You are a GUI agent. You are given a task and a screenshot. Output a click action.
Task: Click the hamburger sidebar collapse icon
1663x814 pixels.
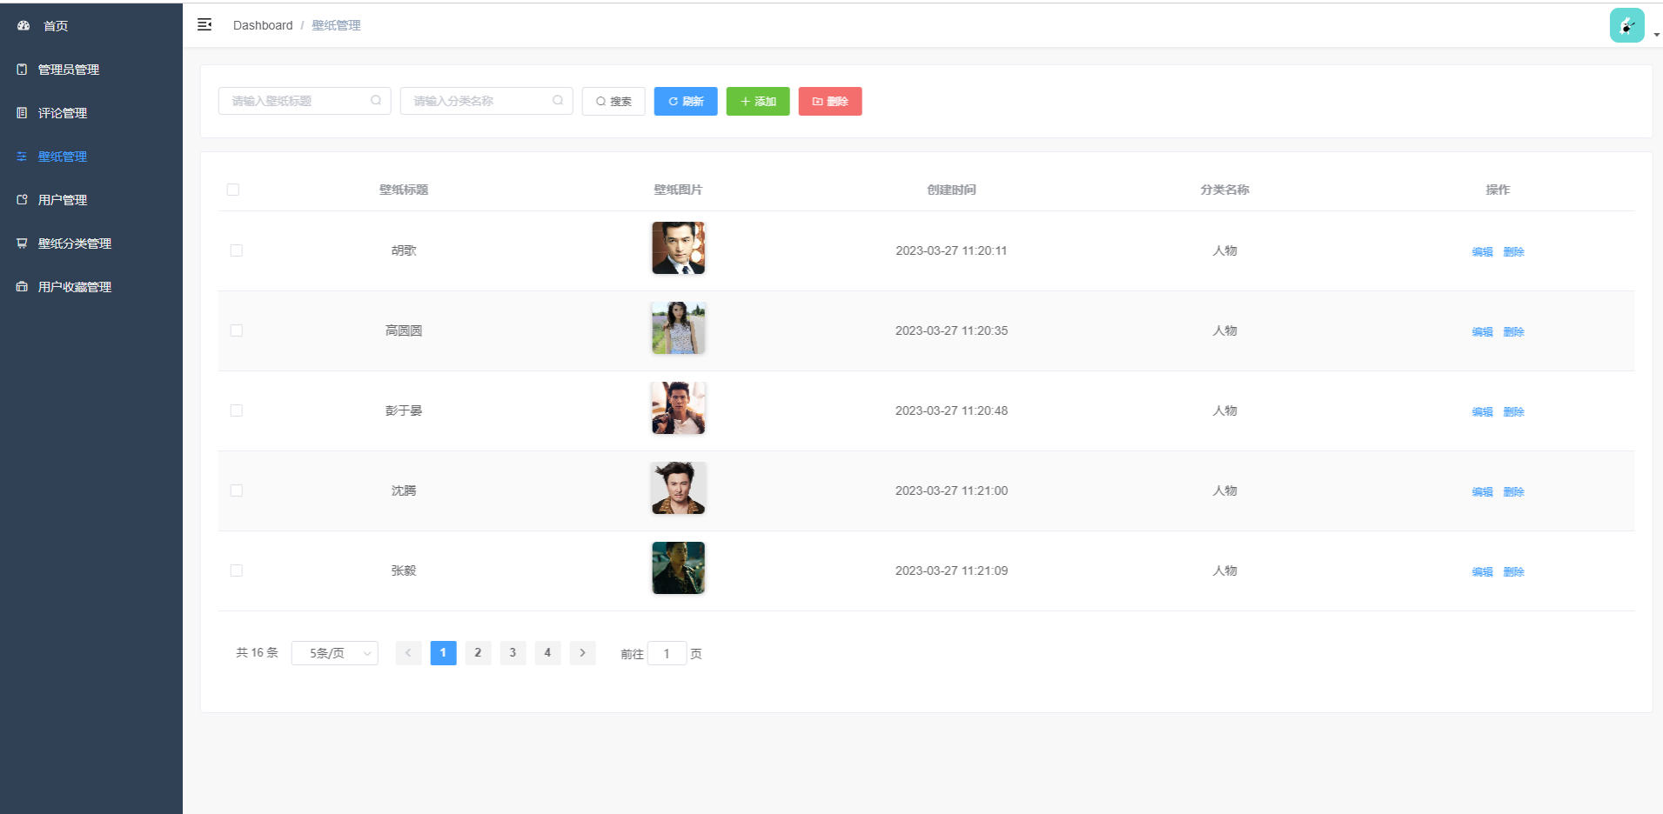[205, 25]
